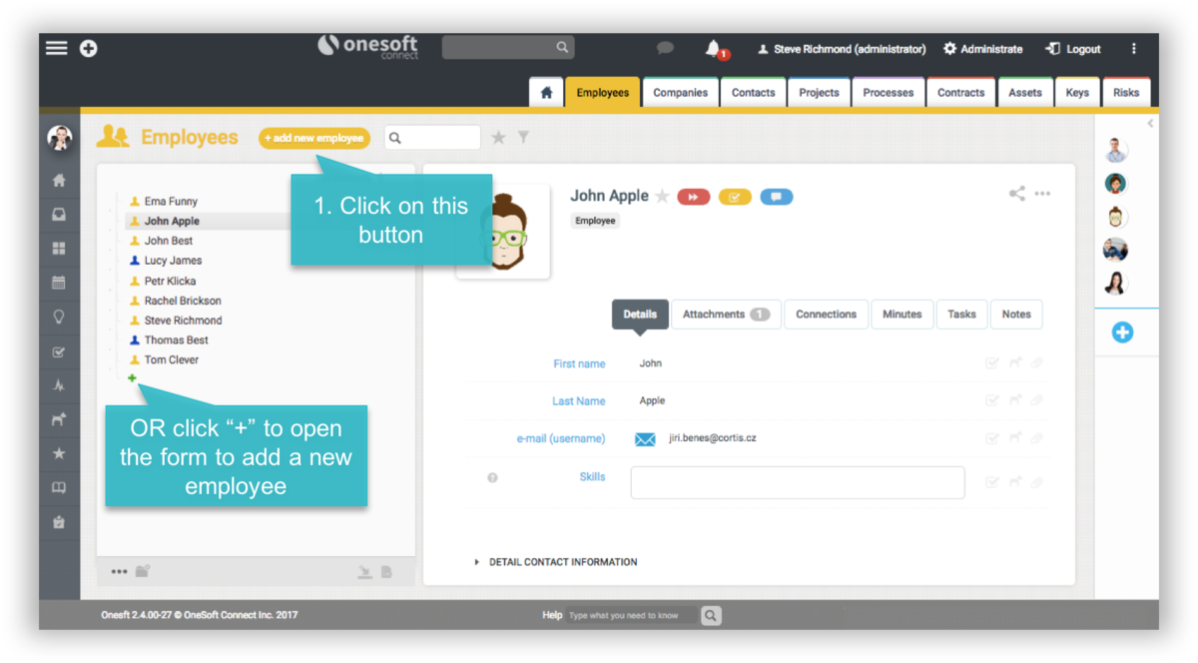Click the green plus under employee list
Viewport: 1198px width, 663px height.
[x=132, y=378]
